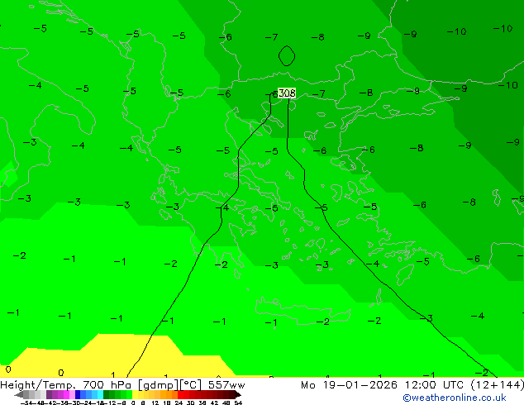The image size is (524, 405).
Task: Click the 'Height/Temp. 700 hPa' title text
Action: click(x=67, y=385)
